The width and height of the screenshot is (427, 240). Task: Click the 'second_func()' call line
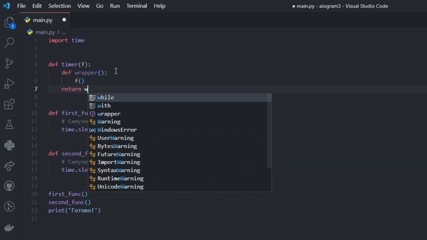point(69,203)
